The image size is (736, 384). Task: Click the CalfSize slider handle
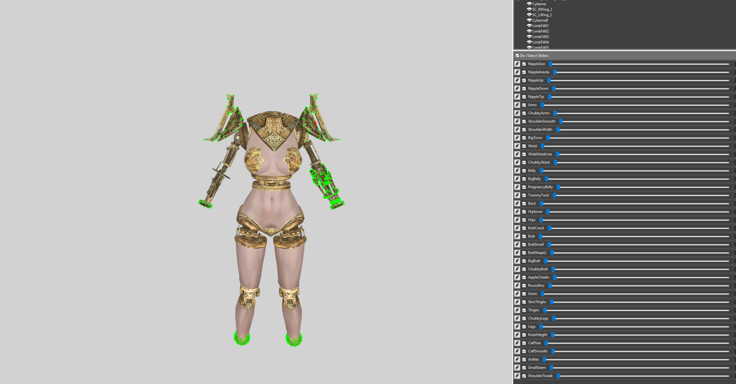[x=546, y=343]
